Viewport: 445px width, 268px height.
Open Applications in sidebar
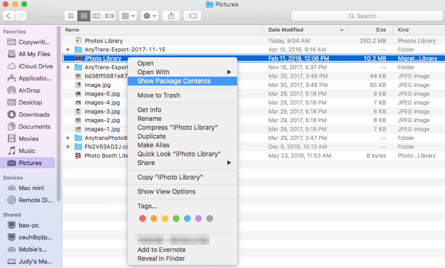tap(28, 78)
